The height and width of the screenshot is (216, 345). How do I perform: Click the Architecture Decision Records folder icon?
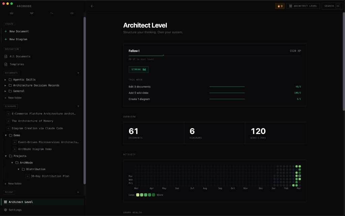click(10, 85)
